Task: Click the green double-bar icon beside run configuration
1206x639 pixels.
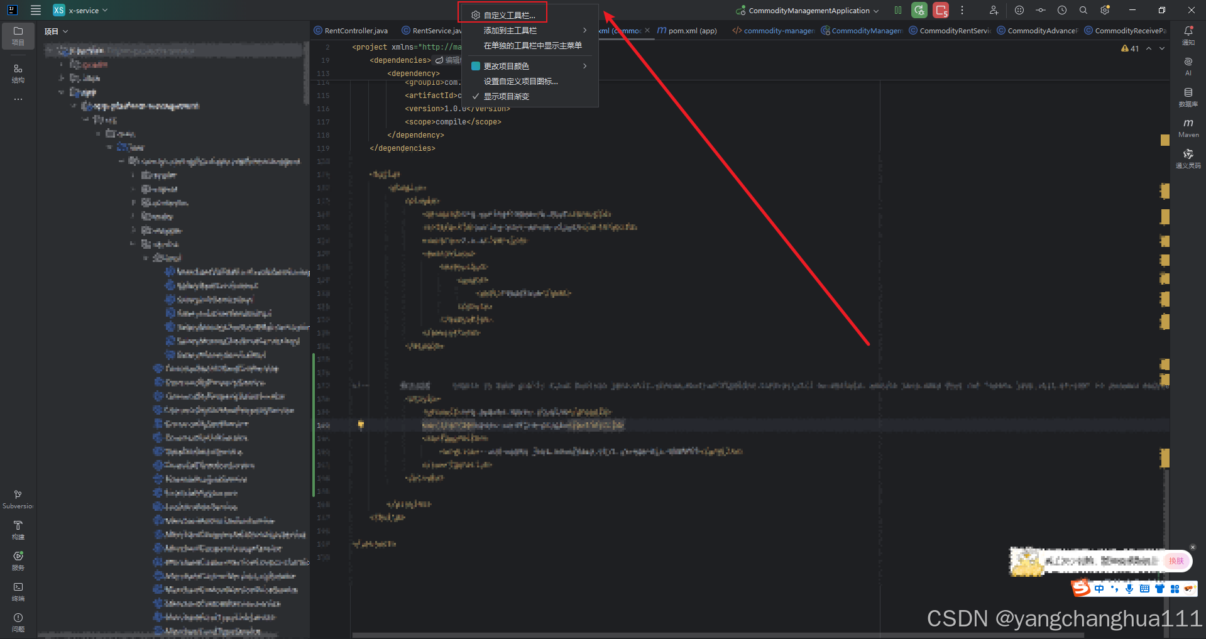Action: pos(898,10)
